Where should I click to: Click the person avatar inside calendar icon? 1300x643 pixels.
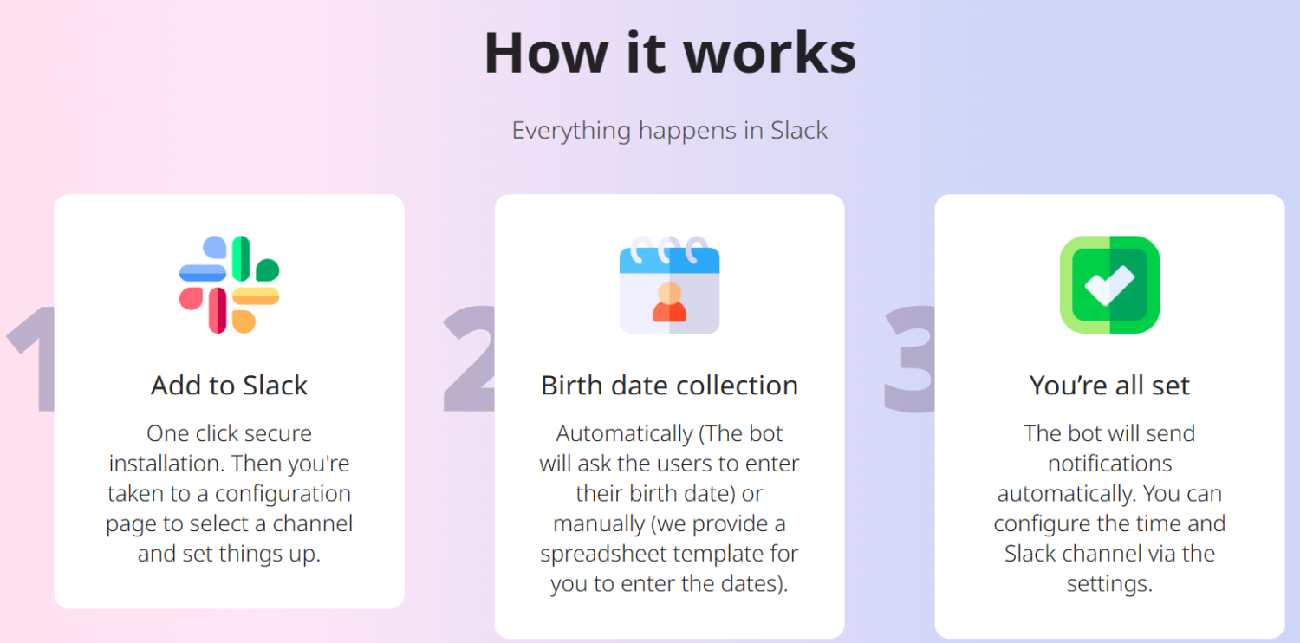coord(669,302)
